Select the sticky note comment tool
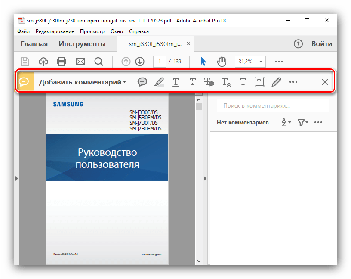This screenshot has height=279, width=351. click(142, 82)
